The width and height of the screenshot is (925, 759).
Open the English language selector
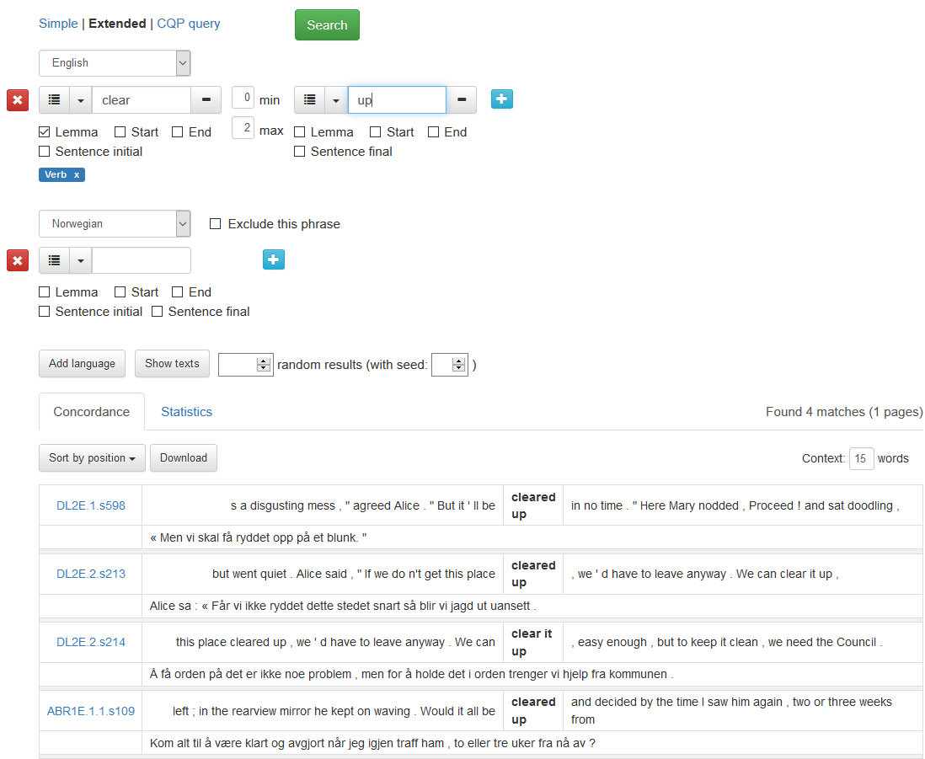point(115,63)
